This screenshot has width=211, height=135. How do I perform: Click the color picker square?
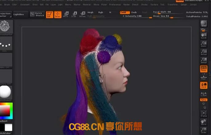coord(6,111)
